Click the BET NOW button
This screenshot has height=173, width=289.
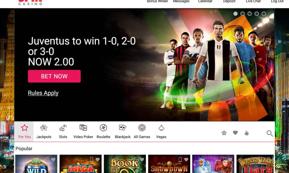(54, 76)
